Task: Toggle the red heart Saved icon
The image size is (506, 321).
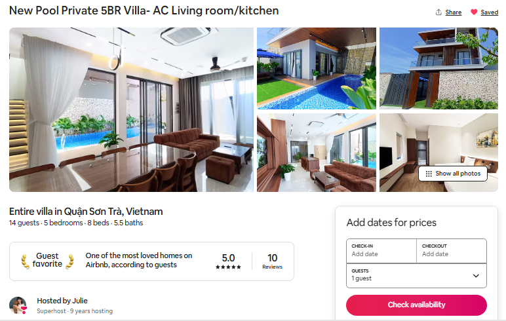Action: coord(474,12)
